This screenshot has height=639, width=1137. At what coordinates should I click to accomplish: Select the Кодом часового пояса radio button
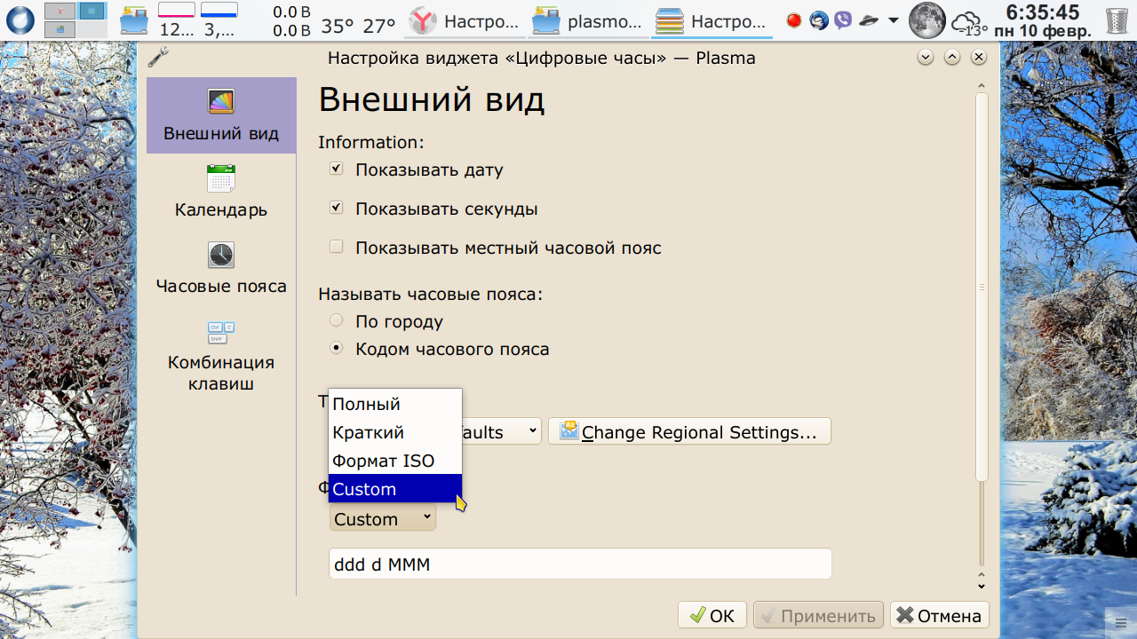[x=336, y=349]
